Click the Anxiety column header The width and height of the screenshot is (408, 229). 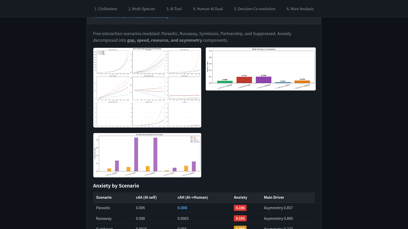240,197
